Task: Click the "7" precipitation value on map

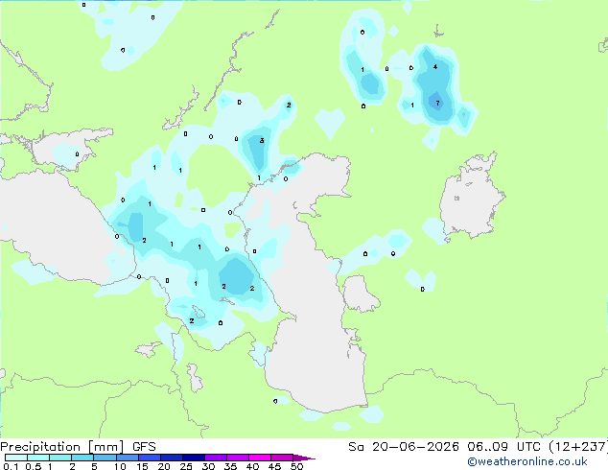Action: pos(437,104)
